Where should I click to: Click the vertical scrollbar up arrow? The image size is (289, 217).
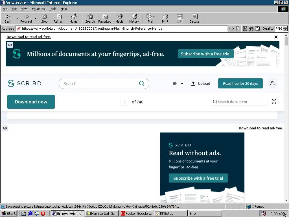tap(286, 35)
